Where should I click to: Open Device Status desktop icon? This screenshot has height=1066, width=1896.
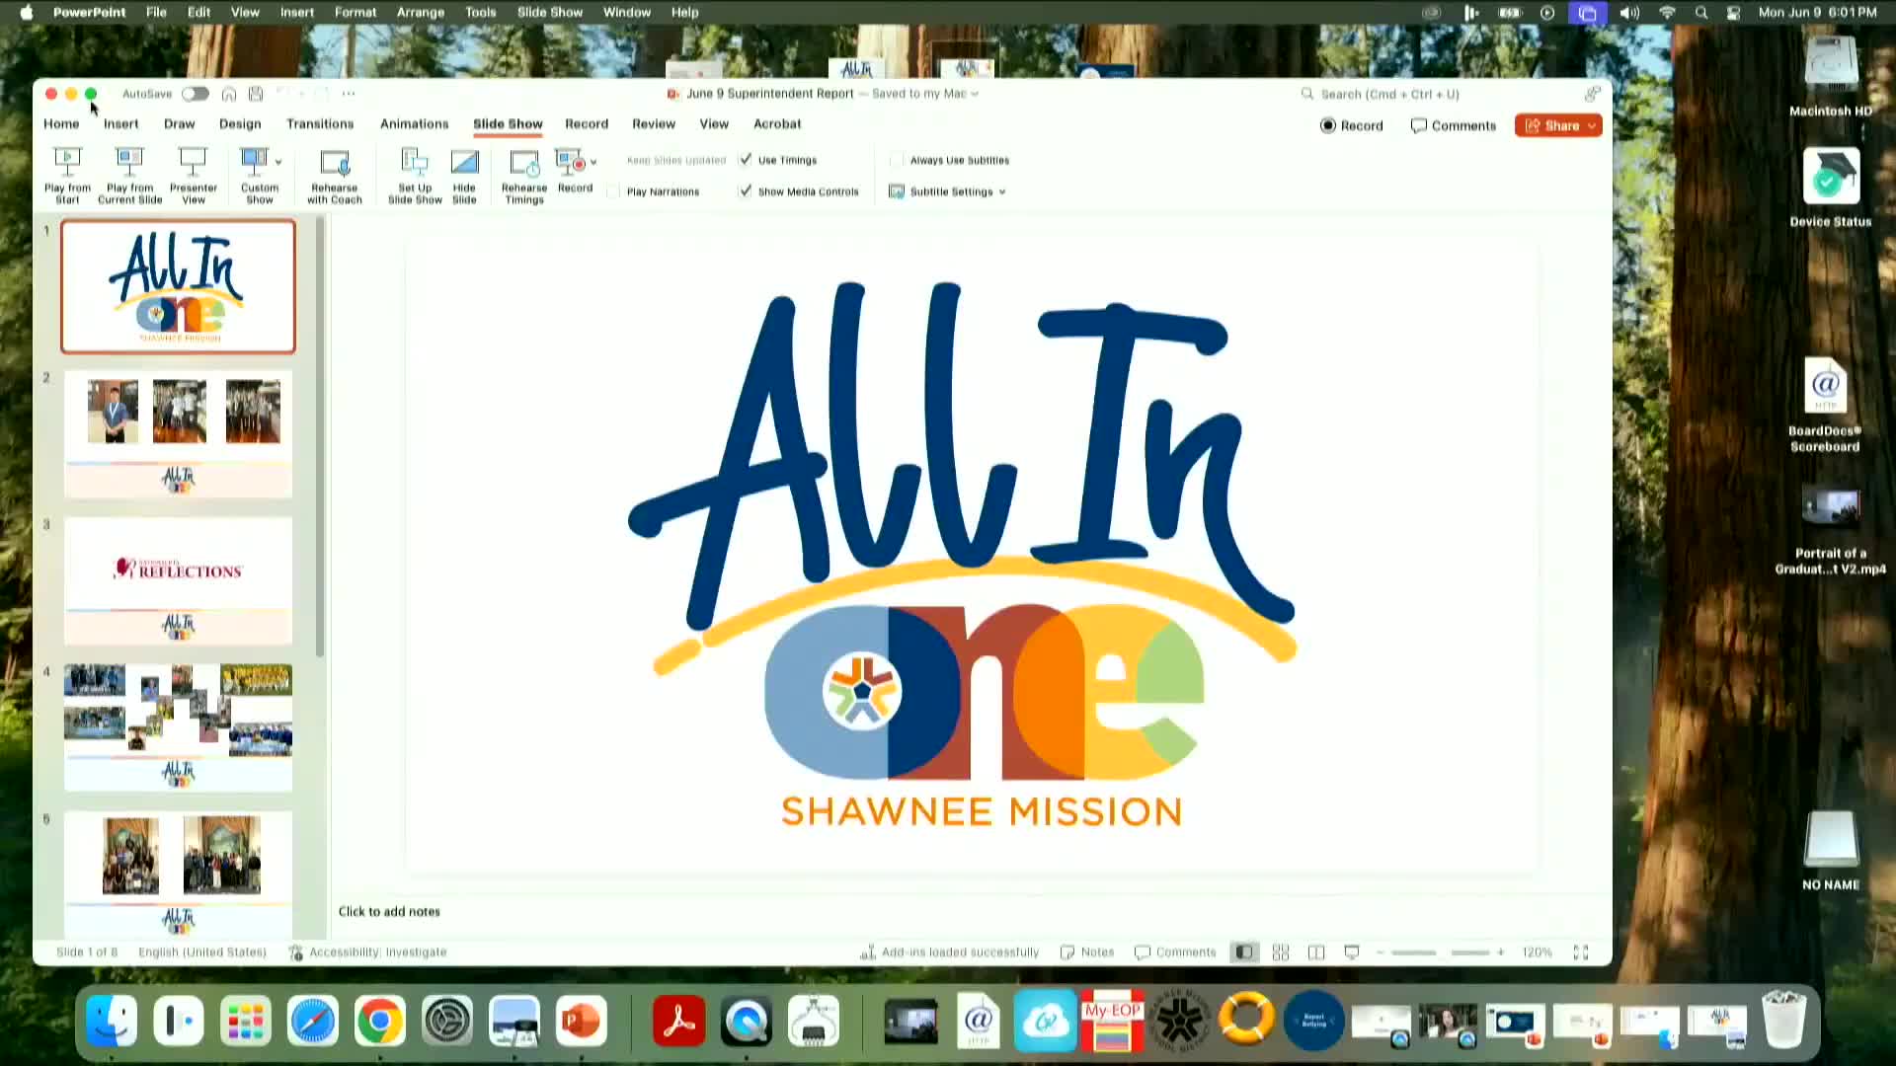[x=1831, y=188]
